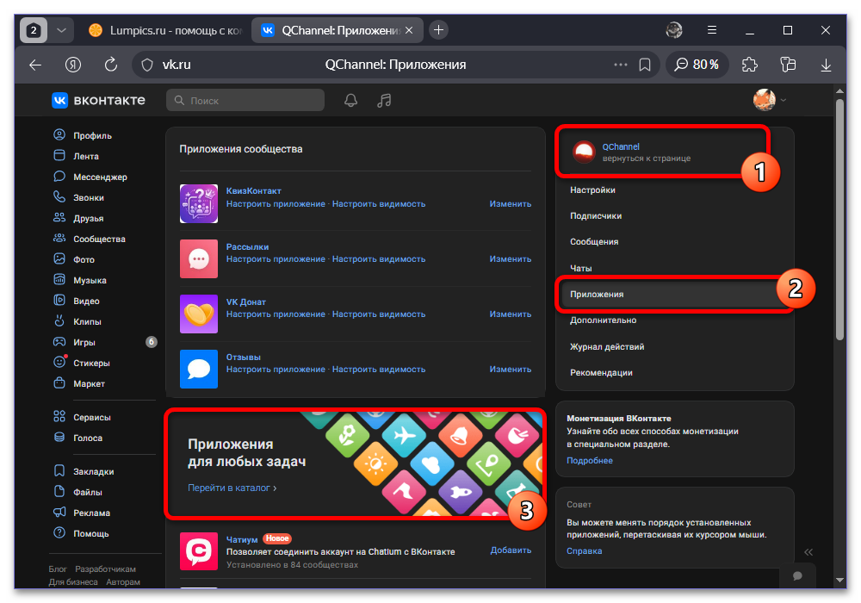861x603 pixels.
Task: Open a new browser tab
Action: pyautogui.click(x=438, y=30)
